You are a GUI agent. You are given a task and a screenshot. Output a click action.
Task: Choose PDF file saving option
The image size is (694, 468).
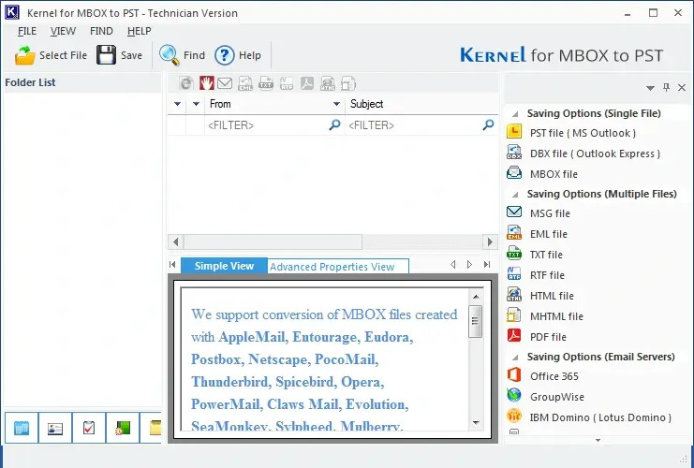click(x=548, y=337)
